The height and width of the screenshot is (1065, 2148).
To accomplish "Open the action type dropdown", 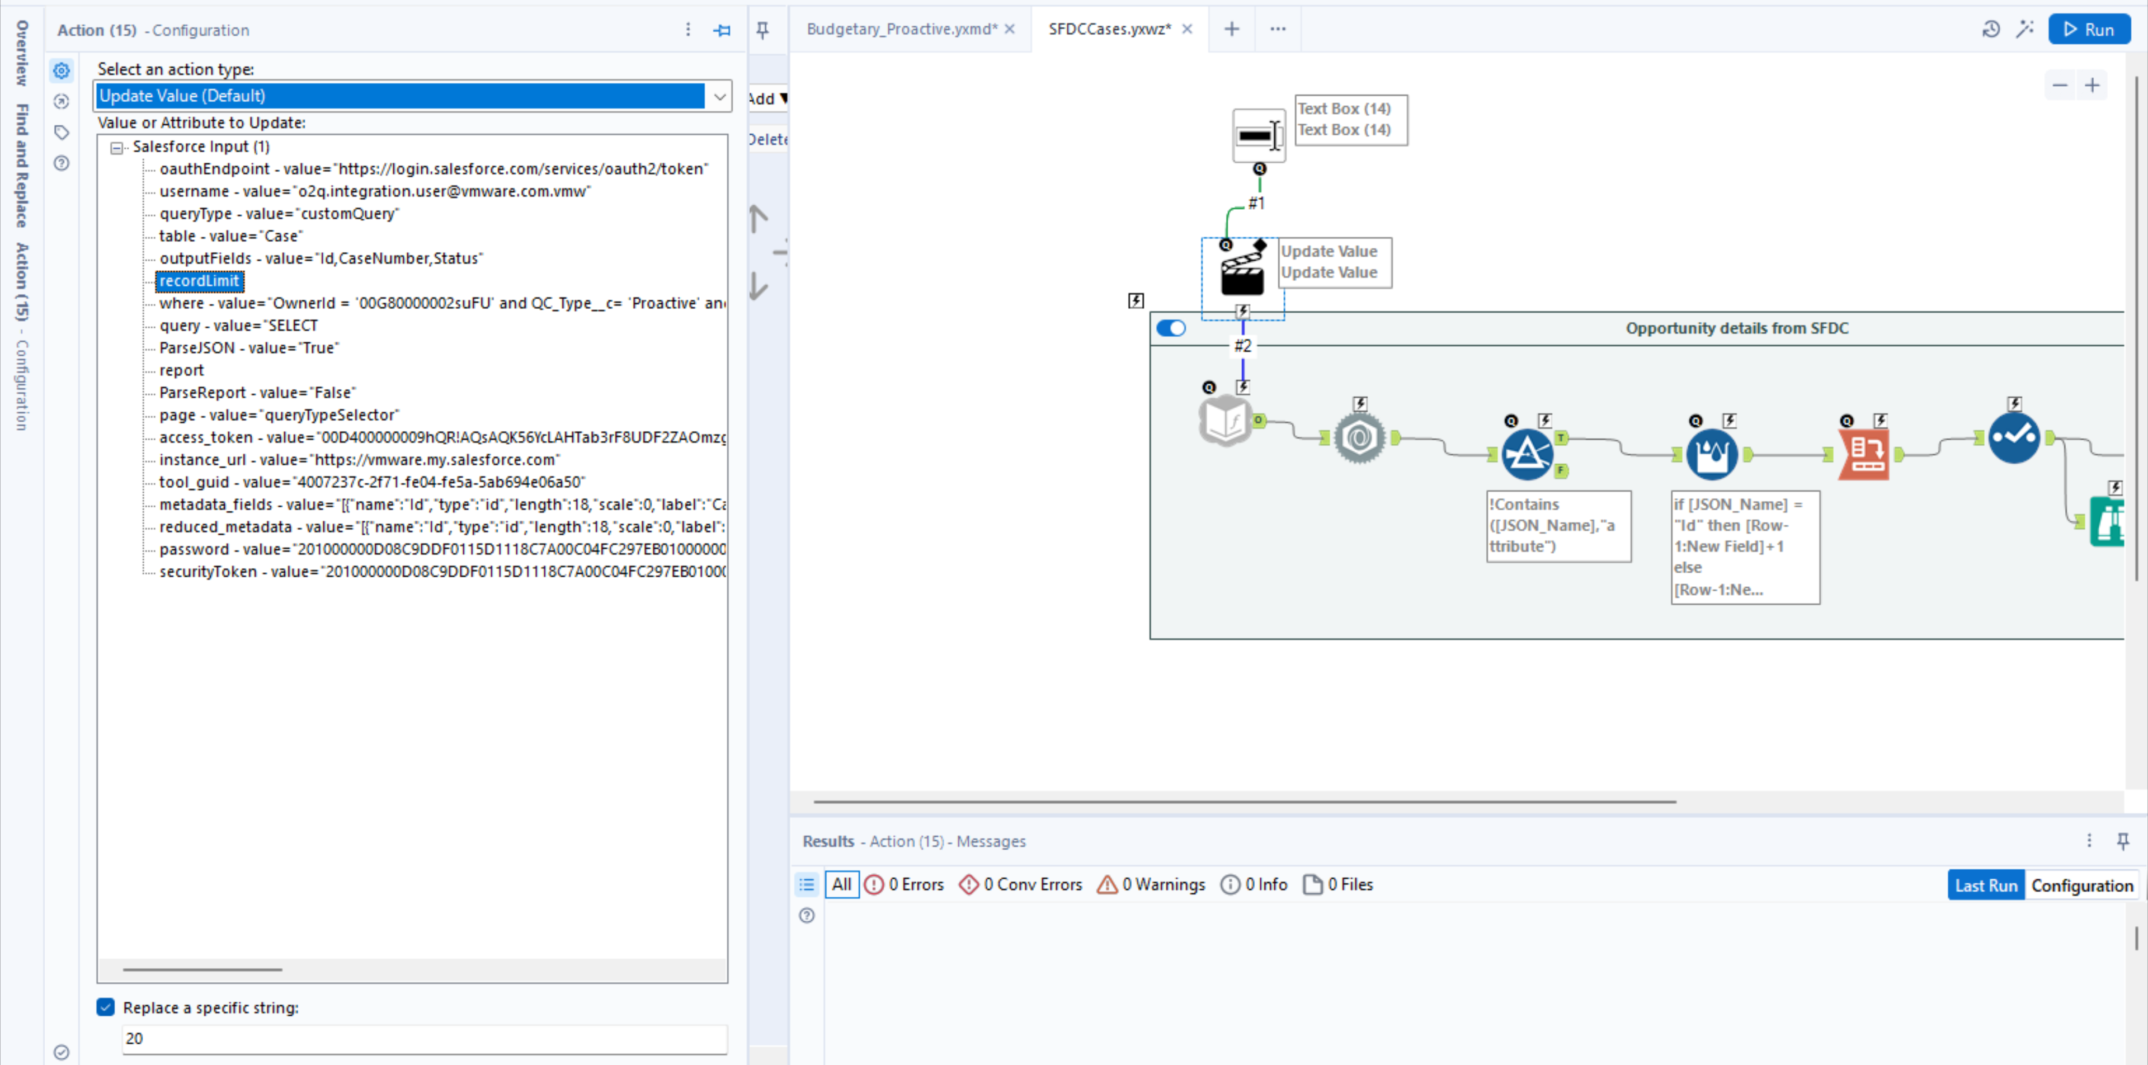I will (719, 97).
